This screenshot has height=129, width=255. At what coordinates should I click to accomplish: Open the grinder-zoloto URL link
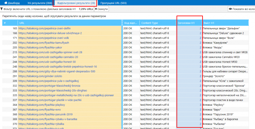click(40, 76)
